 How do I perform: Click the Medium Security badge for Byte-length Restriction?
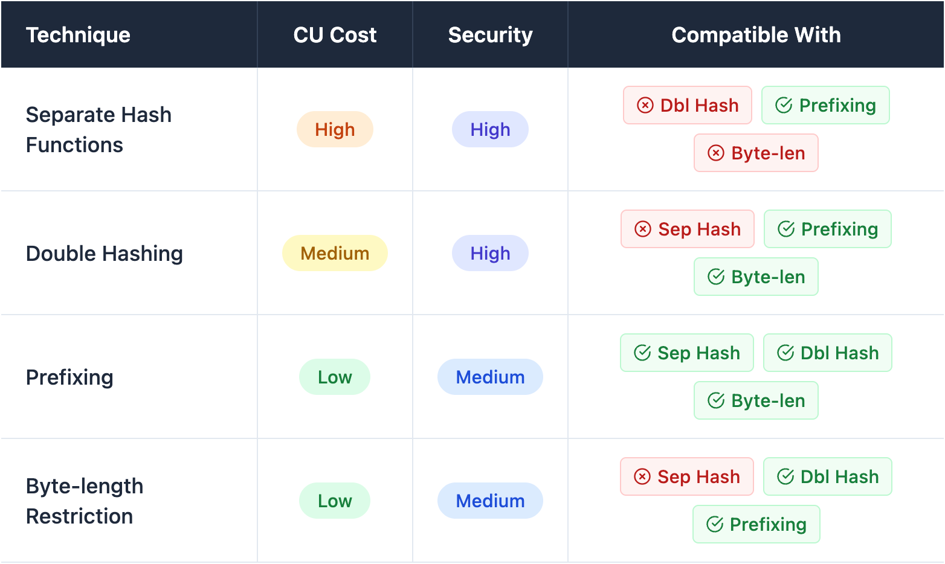pos(490,501)
